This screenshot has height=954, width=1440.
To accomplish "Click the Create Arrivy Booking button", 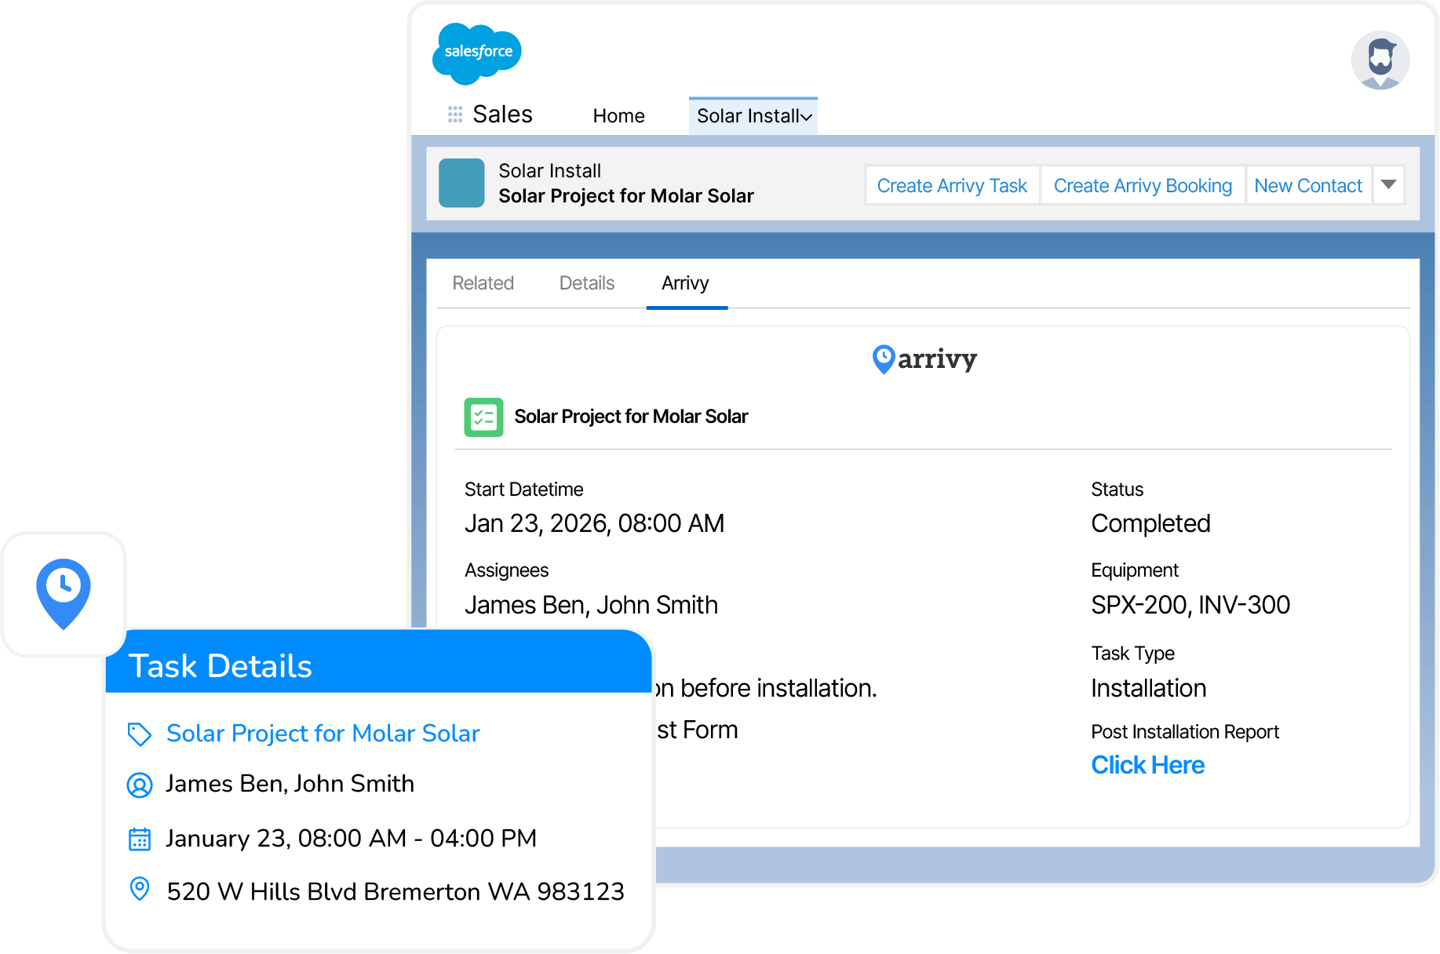I will pos(1143,185).
